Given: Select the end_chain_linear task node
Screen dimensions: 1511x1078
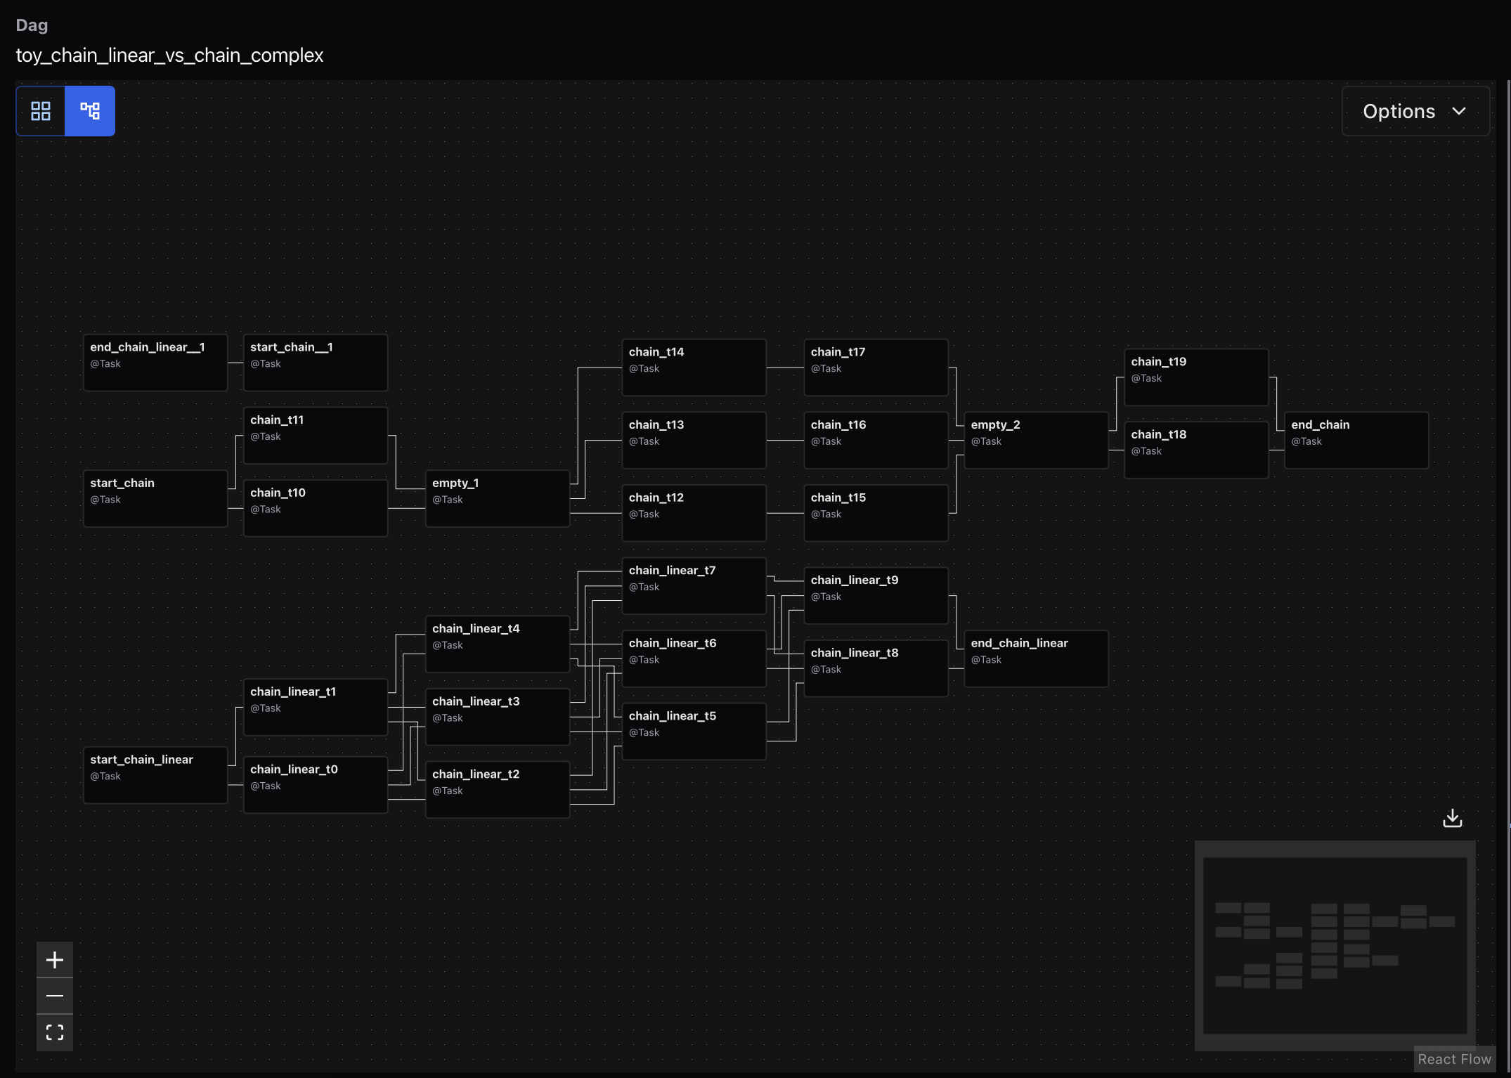Looking at the screenshot, I should click(x=1036, y=658).
